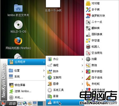Click the 多子棋 game icon
The image size is (119, 106).
click(88, 10)
